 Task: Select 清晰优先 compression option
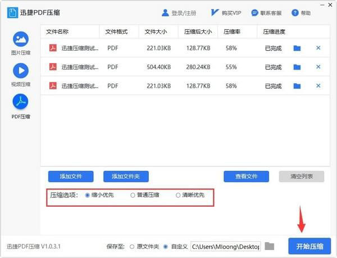tap(178, 196)
